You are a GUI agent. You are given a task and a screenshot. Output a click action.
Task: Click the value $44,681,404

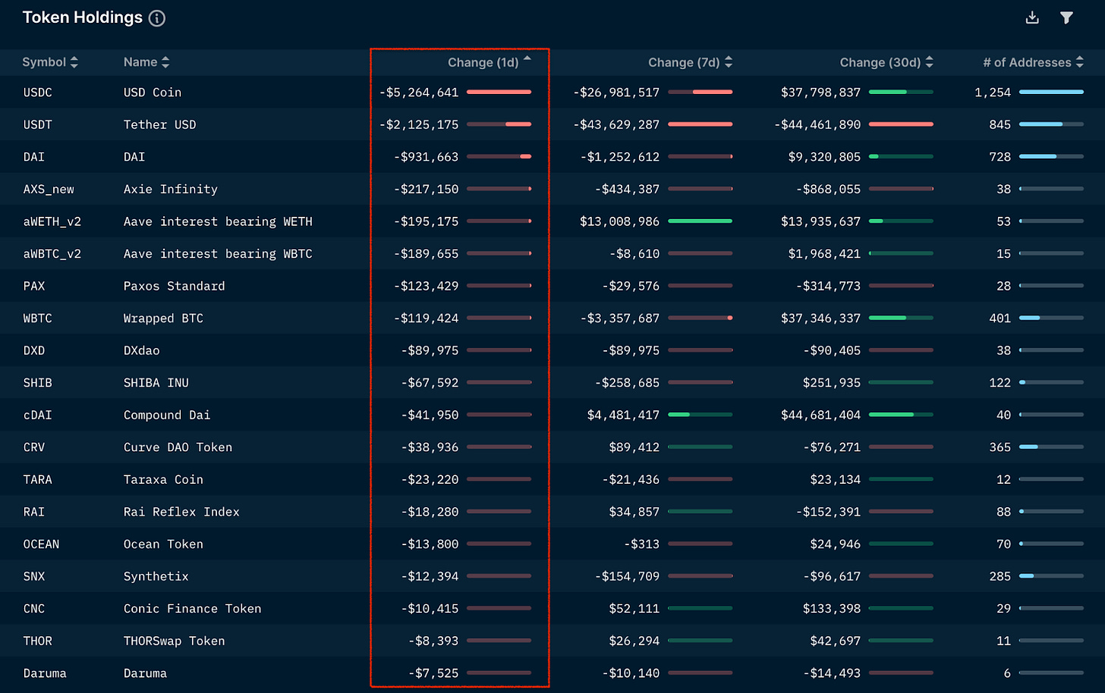tap(821, 415)
